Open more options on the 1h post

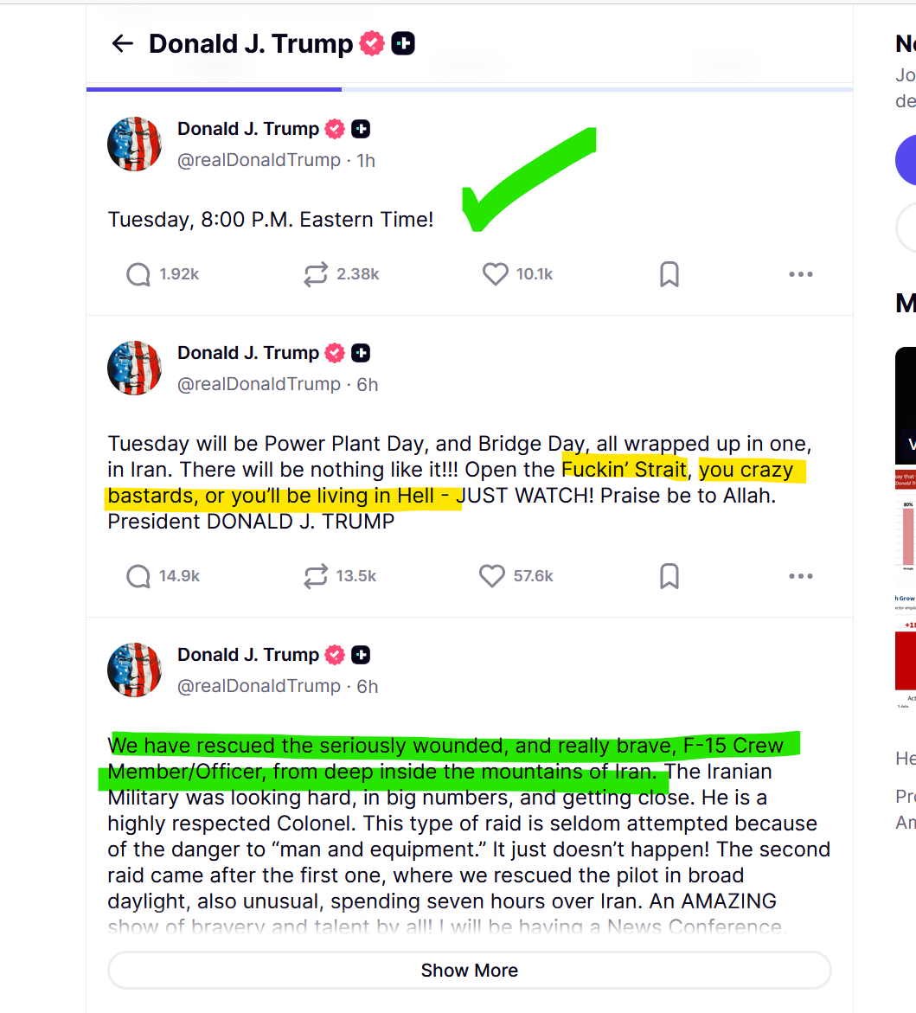(800, 274)
